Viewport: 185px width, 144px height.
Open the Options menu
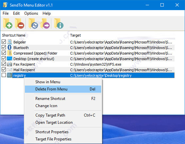(x=31, y=13)
